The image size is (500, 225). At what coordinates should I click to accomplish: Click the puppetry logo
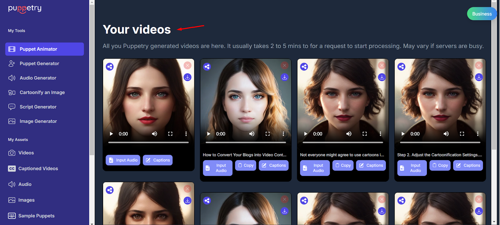pos(25,8)
